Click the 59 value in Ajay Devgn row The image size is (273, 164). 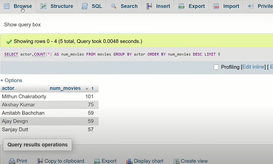73,121
